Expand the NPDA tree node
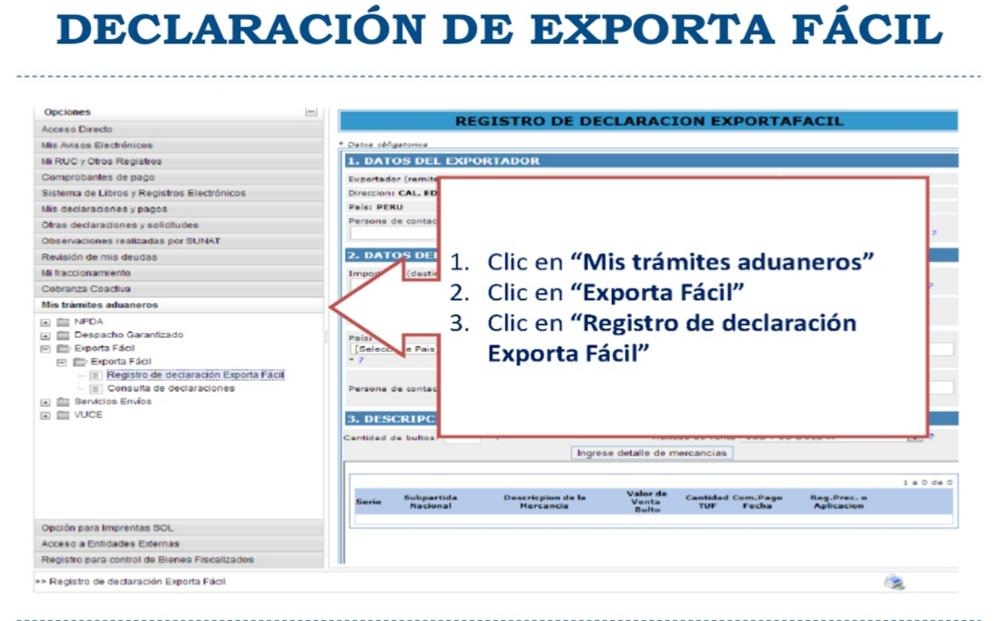This screenshot has height=621, width=993. pos(45,322)
